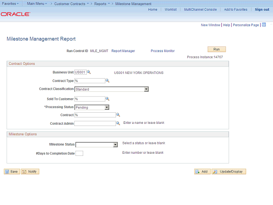Click the Oracle logo
Image resolution: width=273 pixels, height=205 pixels.
[15, 14]
